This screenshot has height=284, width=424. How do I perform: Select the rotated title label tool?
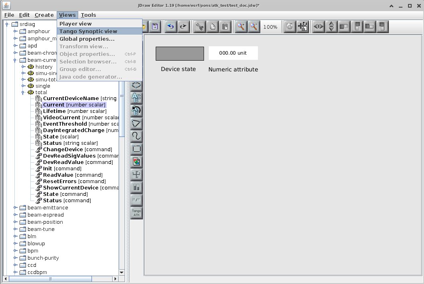[x=136, y=110]
